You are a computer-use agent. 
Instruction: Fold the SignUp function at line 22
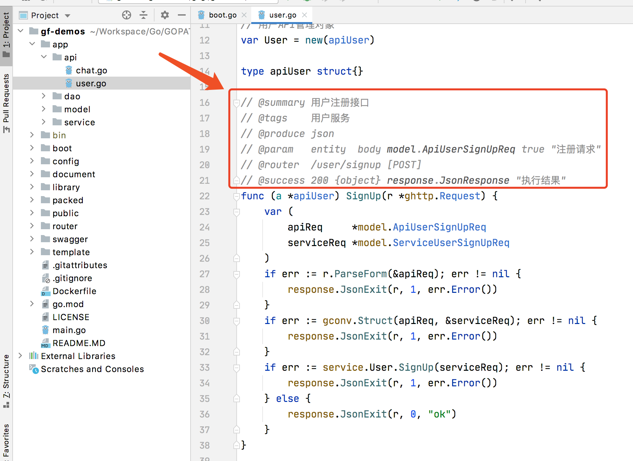[x=237, y=196]
